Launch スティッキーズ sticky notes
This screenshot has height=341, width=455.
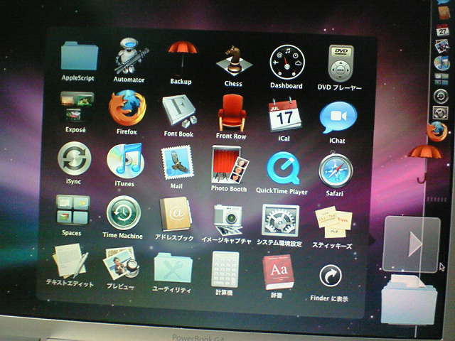coord(333,222)
